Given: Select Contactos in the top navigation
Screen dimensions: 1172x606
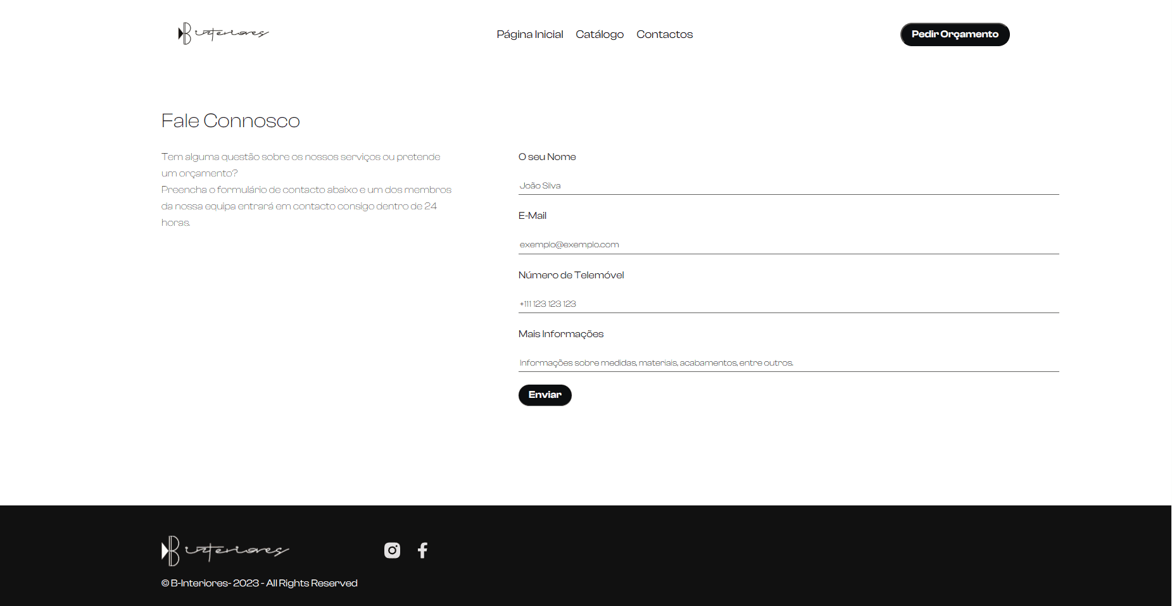Looking at the screenshot, I should (x=664, y=34).
